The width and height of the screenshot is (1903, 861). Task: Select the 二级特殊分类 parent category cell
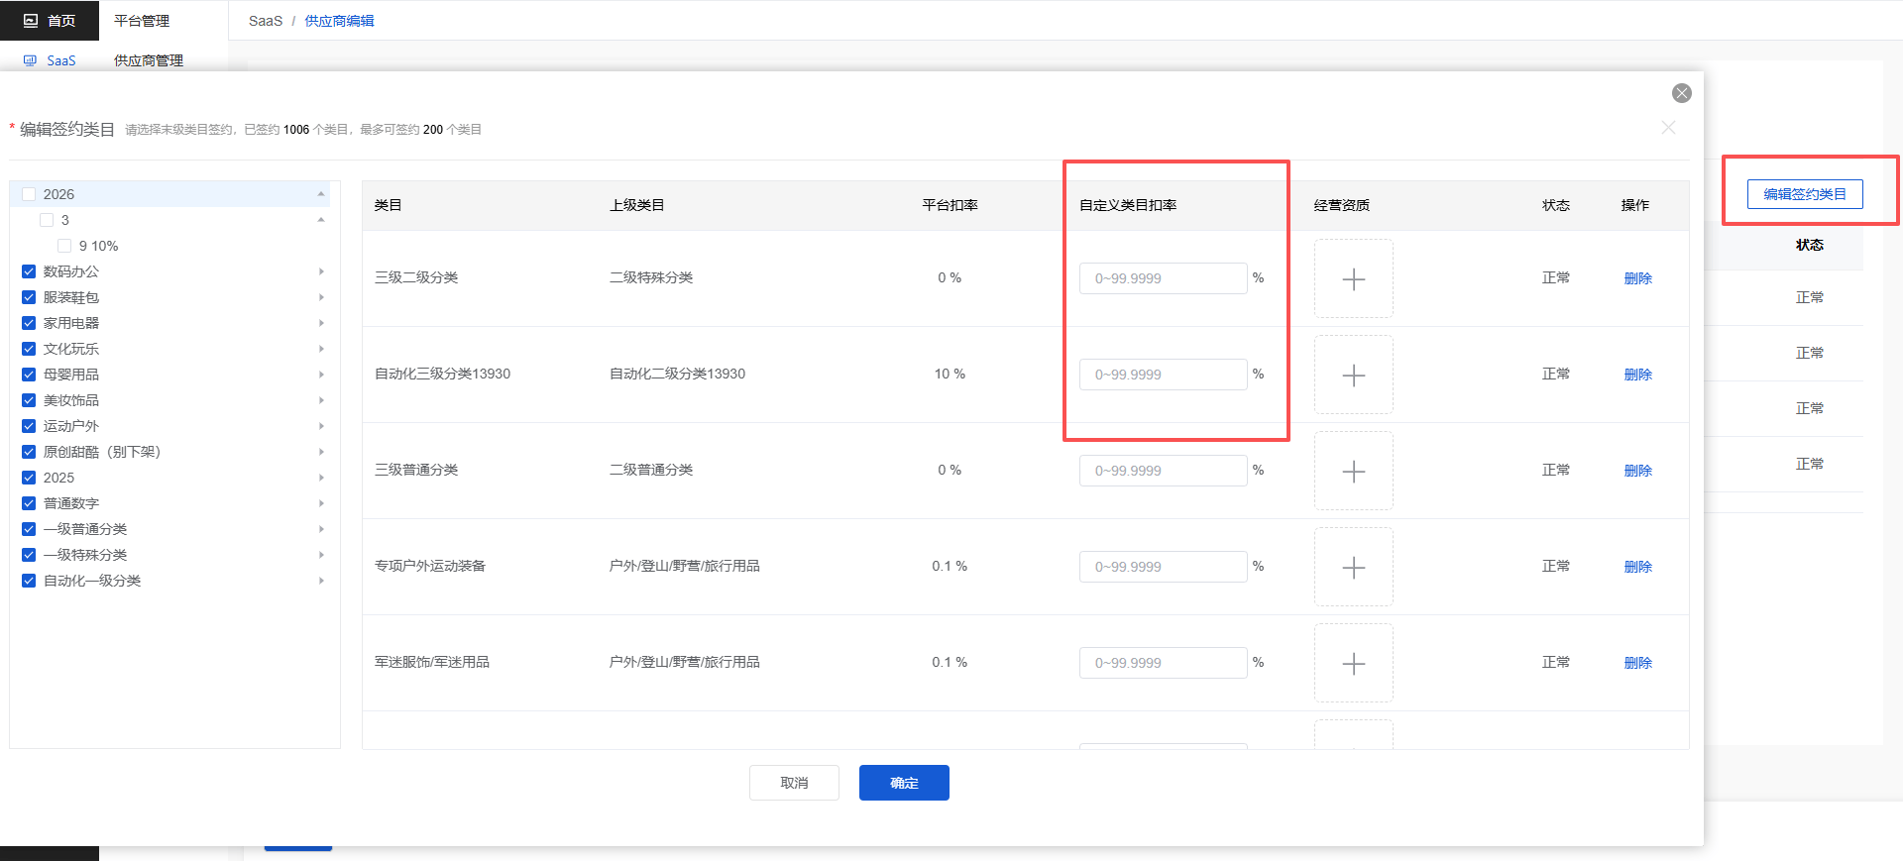tap(651, 277)
